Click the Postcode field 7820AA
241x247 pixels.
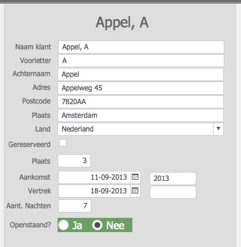[x=141, y=102]
